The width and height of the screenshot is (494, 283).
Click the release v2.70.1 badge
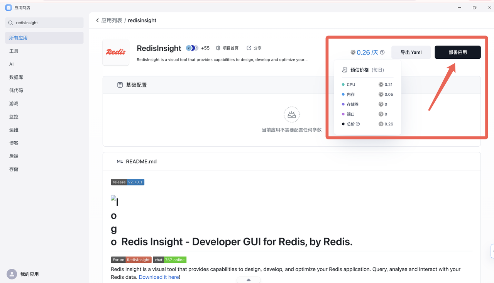(127, 182)
